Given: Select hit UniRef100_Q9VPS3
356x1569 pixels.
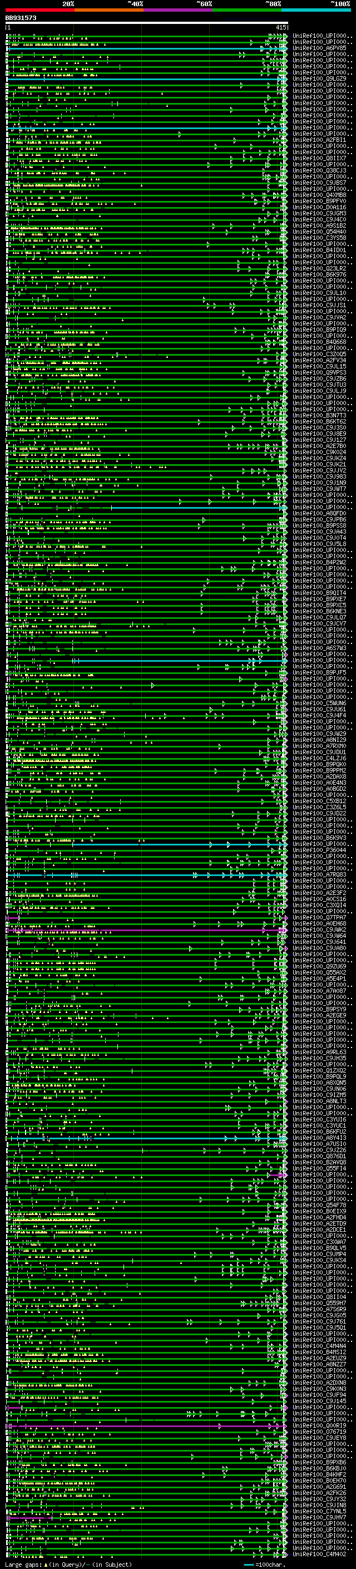Looking at the screenshot, I should point(319,372).
